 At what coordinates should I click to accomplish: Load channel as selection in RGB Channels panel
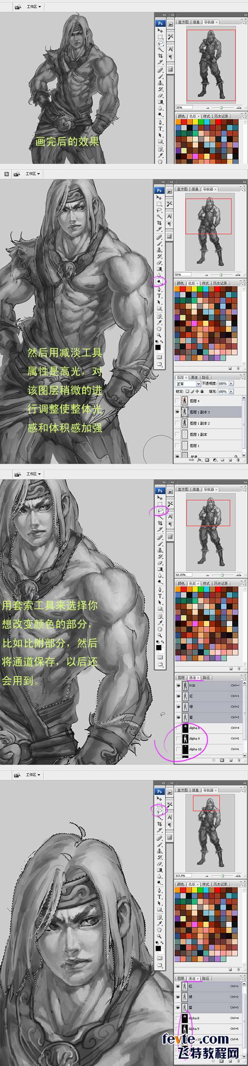[214, 760]
